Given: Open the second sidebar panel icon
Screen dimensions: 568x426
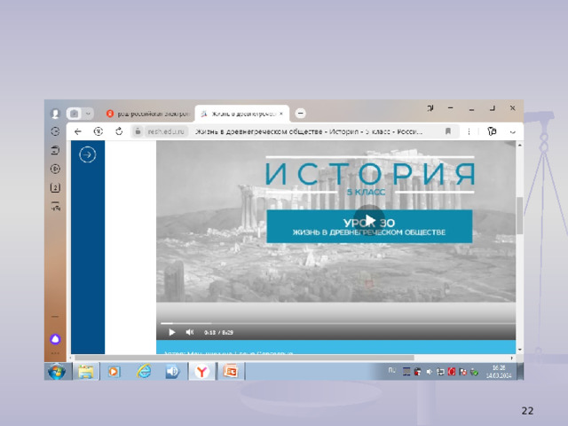Looking at the screenshot, I should (x=55, y=150).
